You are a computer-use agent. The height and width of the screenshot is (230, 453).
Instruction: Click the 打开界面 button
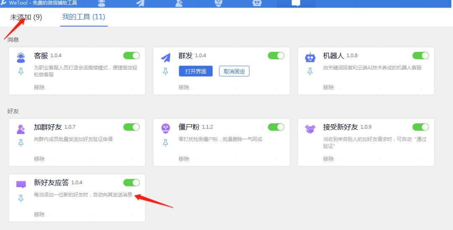point(195,72)
